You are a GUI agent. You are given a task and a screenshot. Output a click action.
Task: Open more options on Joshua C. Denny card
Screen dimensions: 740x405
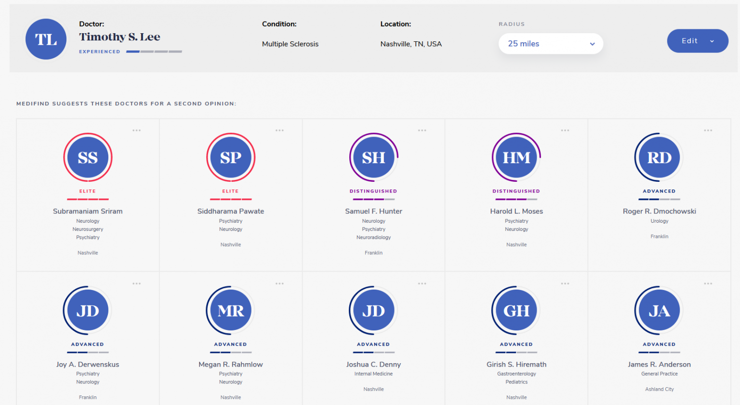[x=422, y=284]
